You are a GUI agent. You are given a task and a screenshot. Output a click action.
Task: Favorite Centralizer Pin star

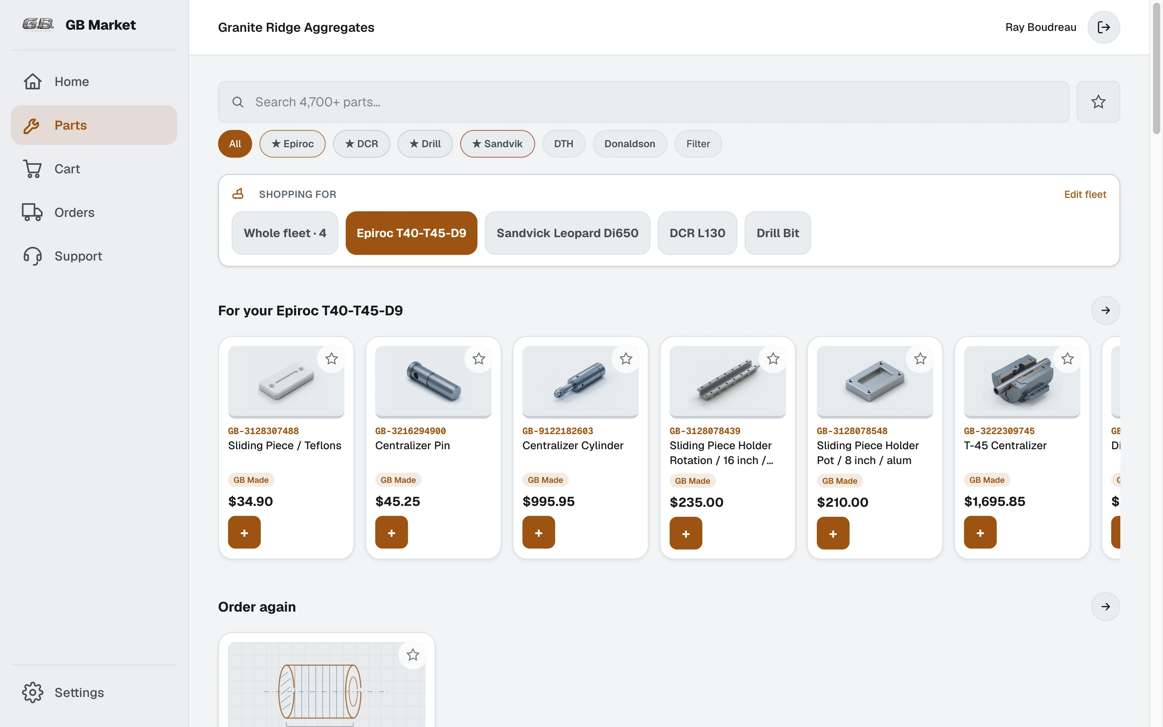pyautogui.click(x=479, y=359)
